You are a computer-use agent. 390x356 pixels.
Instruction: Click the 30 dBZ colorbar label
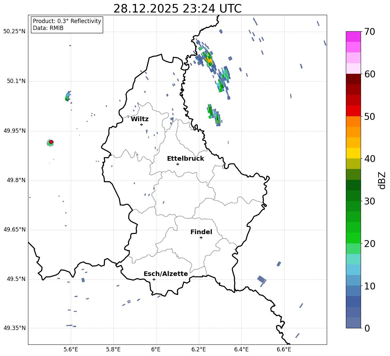click(370, 201)
